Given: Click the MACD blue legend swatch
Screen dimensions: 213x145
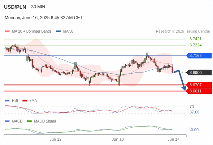Looking at the screenshot, I should [7, 121].
